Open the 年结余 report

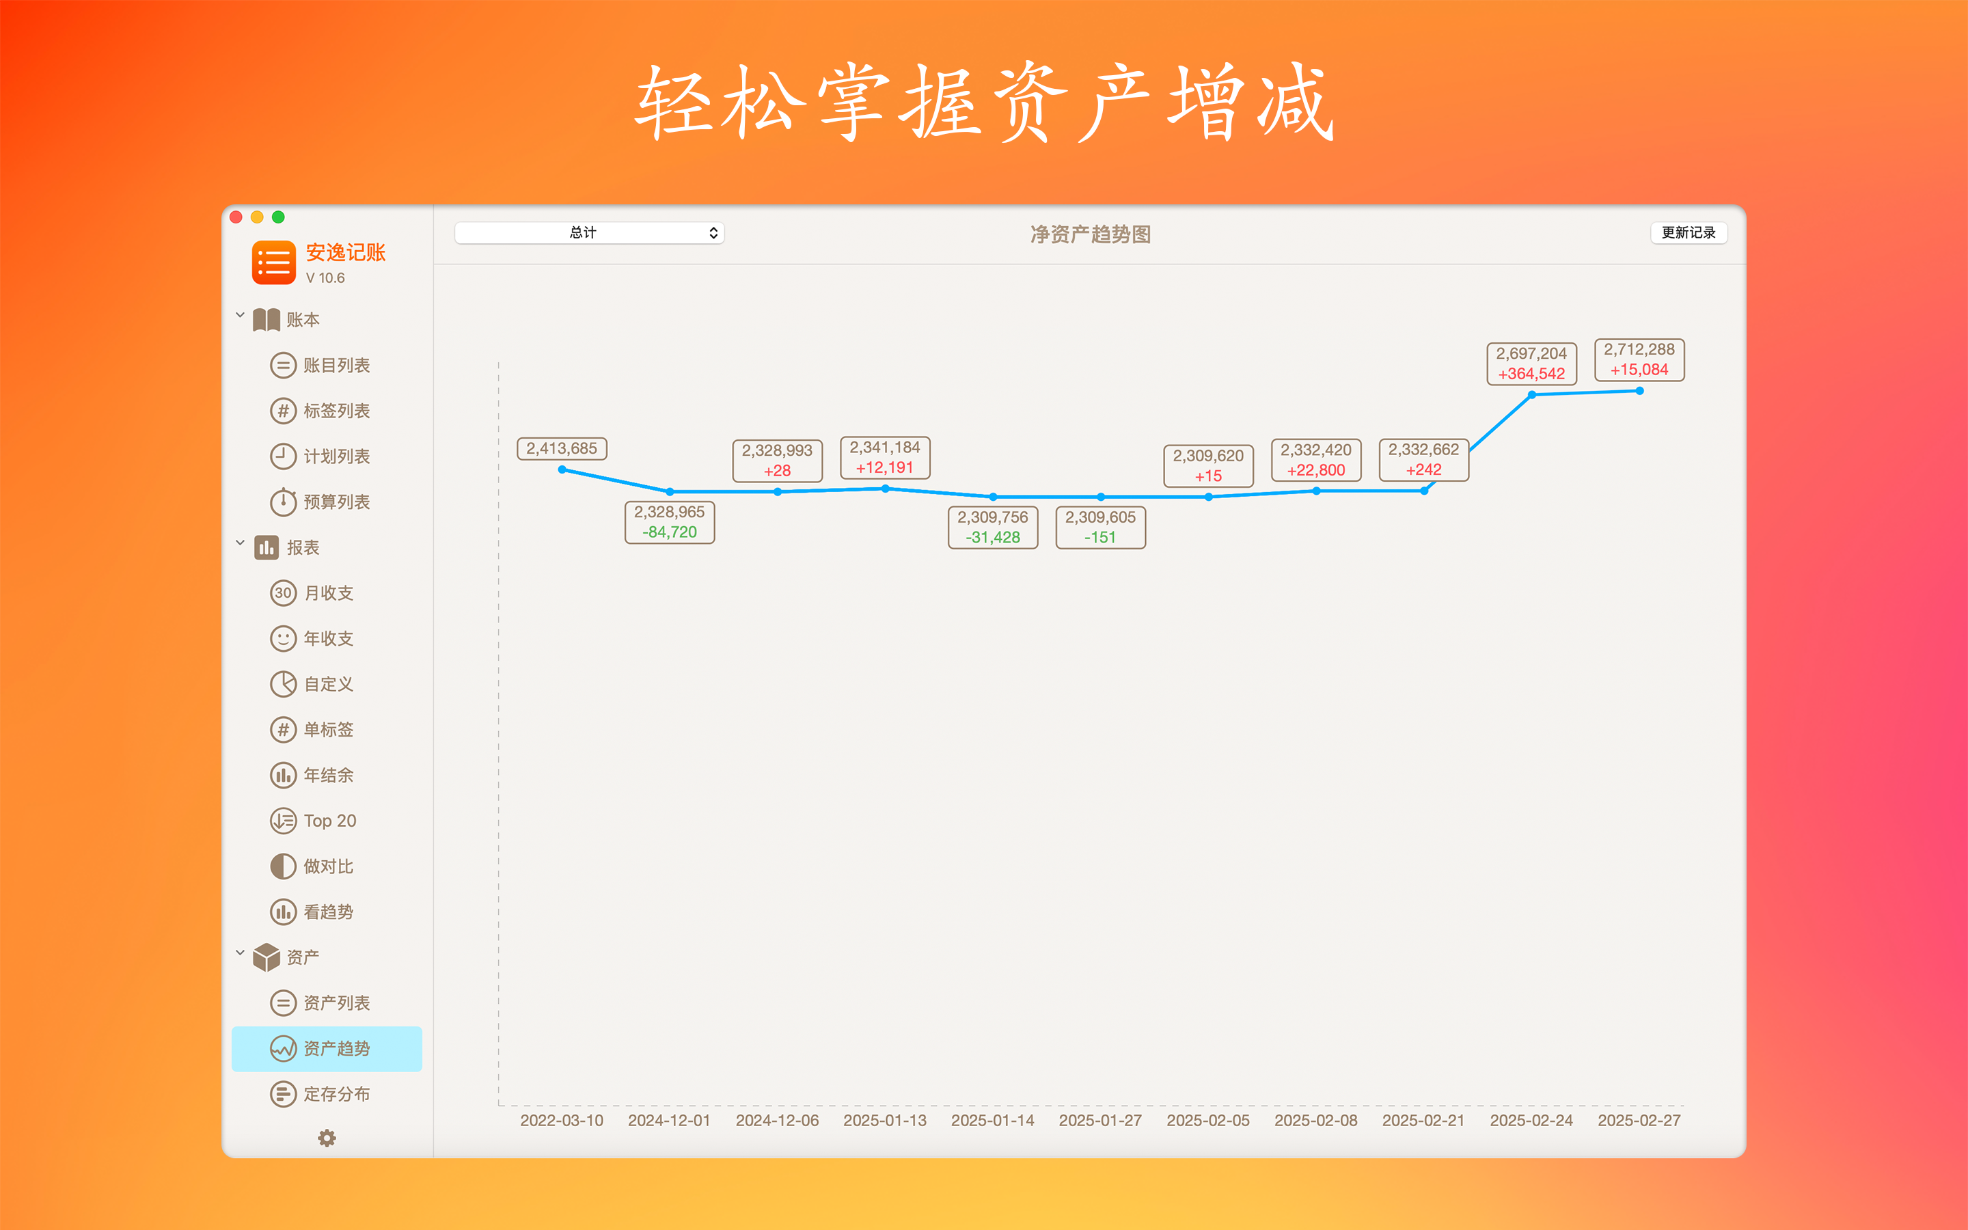coord(328,776)
